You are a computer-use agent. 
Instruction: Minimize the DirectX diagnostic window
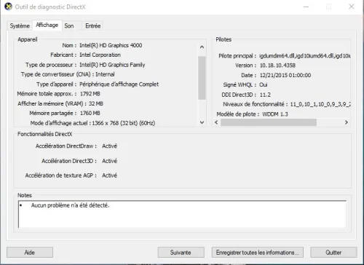click(306, 7)
